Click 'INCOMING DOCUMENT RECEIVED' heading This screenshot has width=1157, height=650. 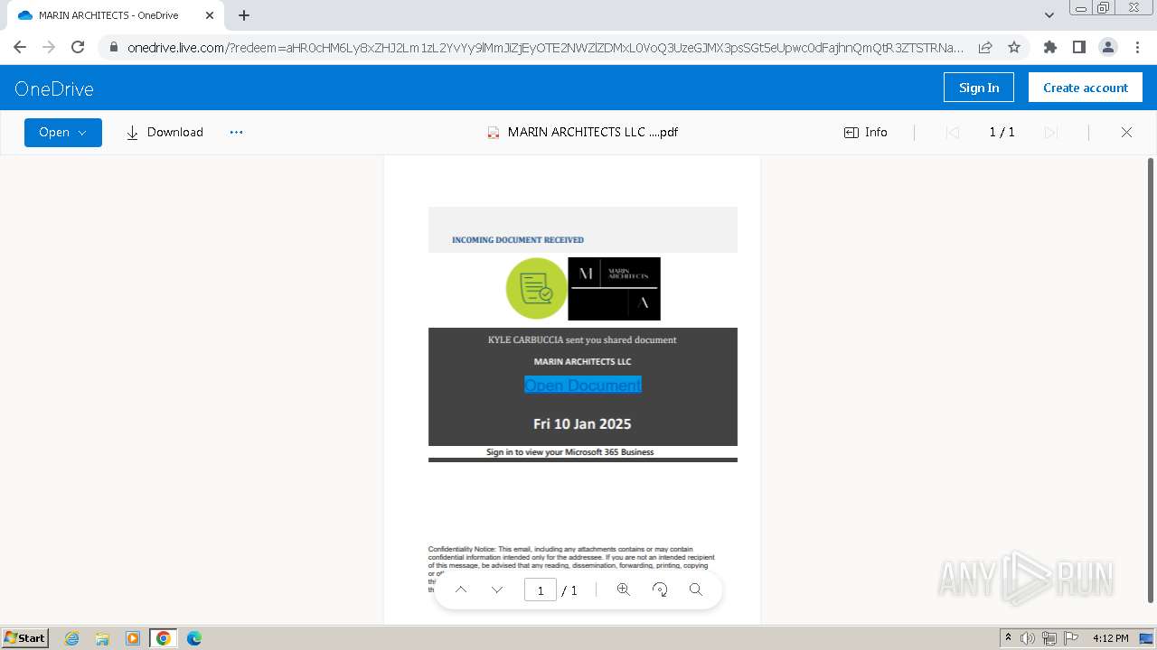click(x=518, y=240)
